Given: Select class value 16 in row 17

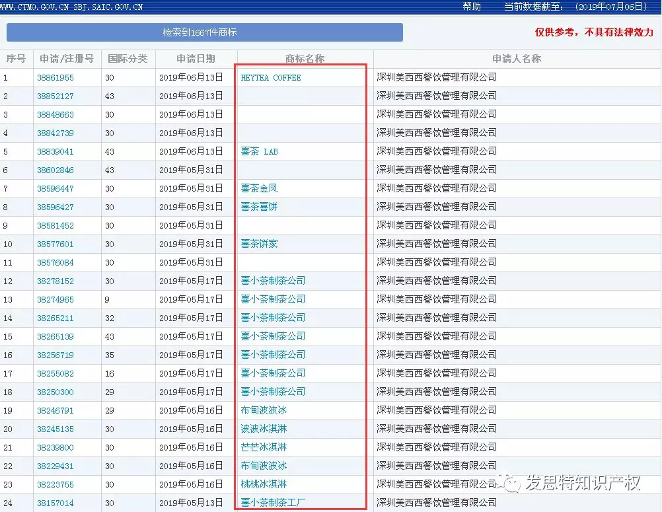Looking at the screenshot, I should tap(110, 373).
